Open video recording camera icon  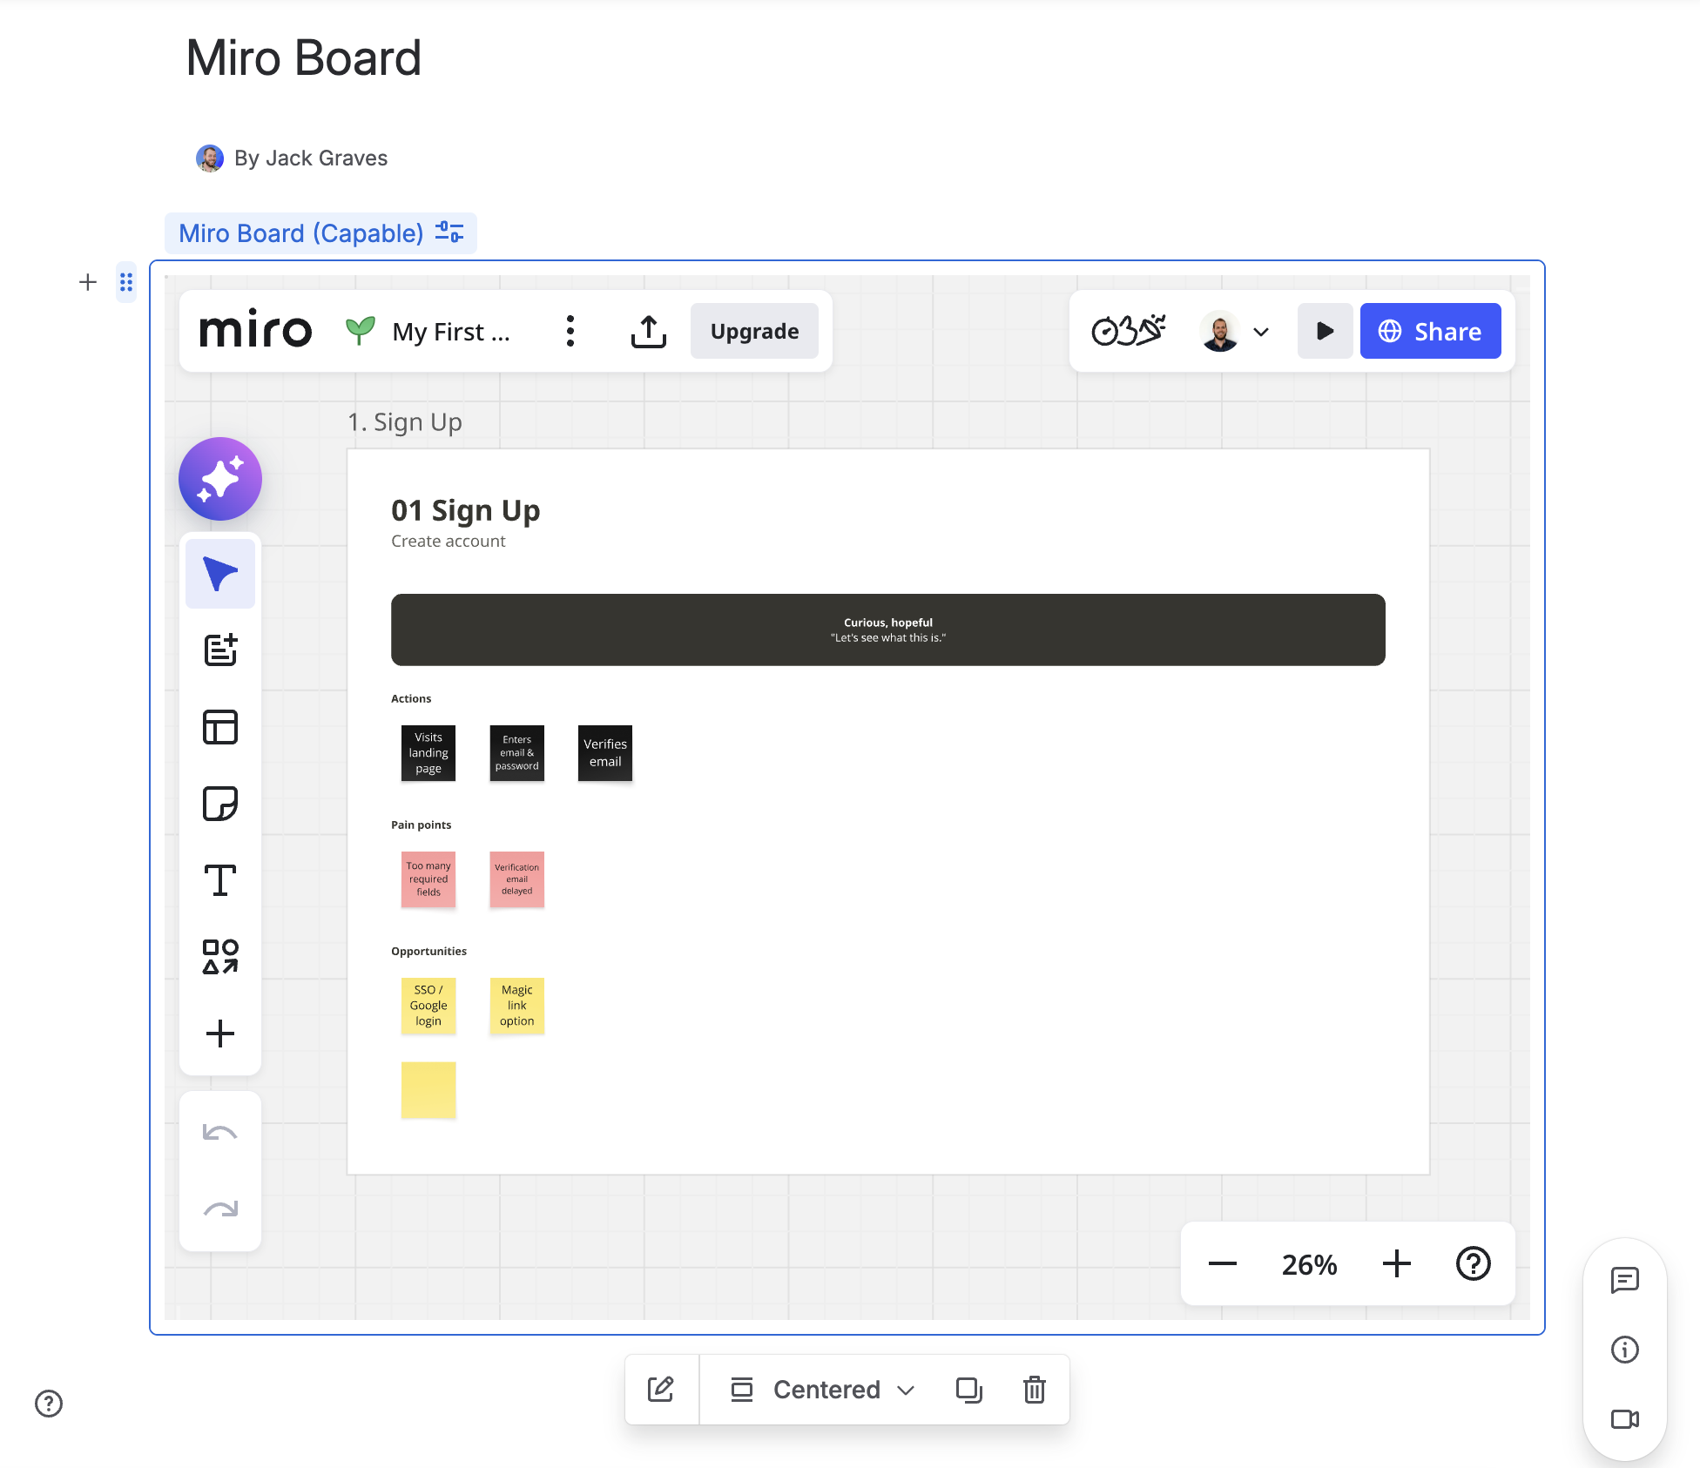[1625, 1419]
